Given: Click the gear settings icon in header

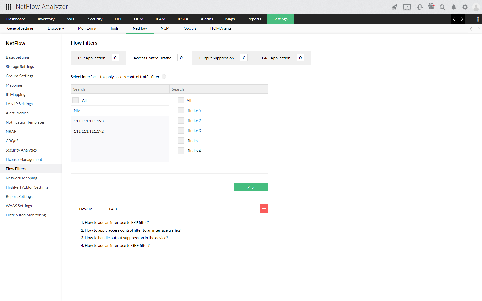Looking at the screenshot, I should (x=465, y=7).
